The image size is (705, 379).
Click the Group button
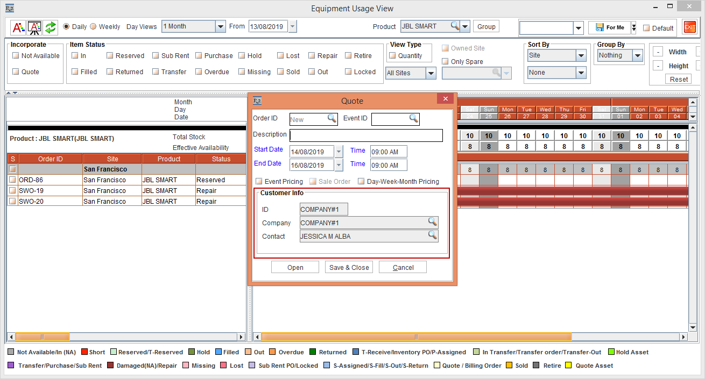[x=487, y=26]
